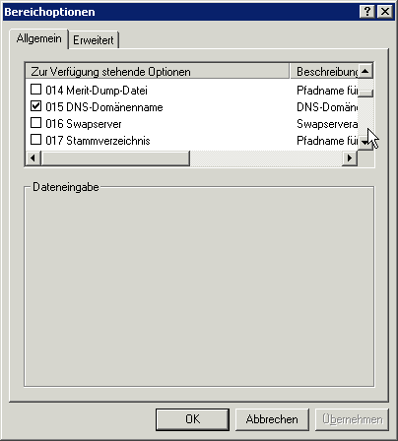This screenshot has height=441, width=398.
Task: Click the scroll up arrow in options list
Action: coord(365,71)
